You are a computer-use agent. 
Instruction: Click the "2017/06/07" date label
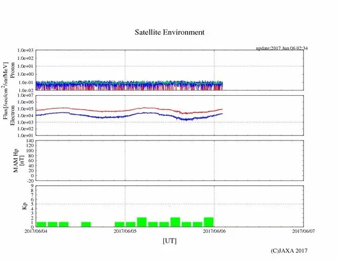click(303, 231)
